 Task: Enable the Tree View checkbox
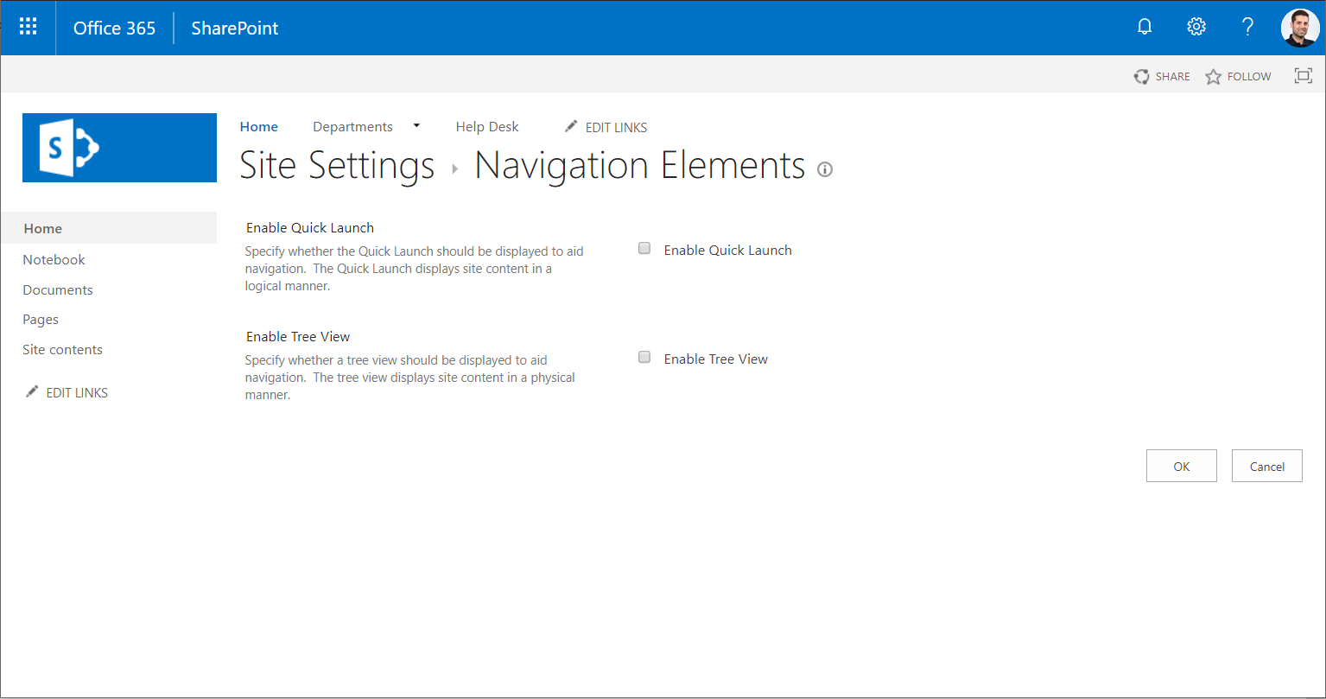644,357
